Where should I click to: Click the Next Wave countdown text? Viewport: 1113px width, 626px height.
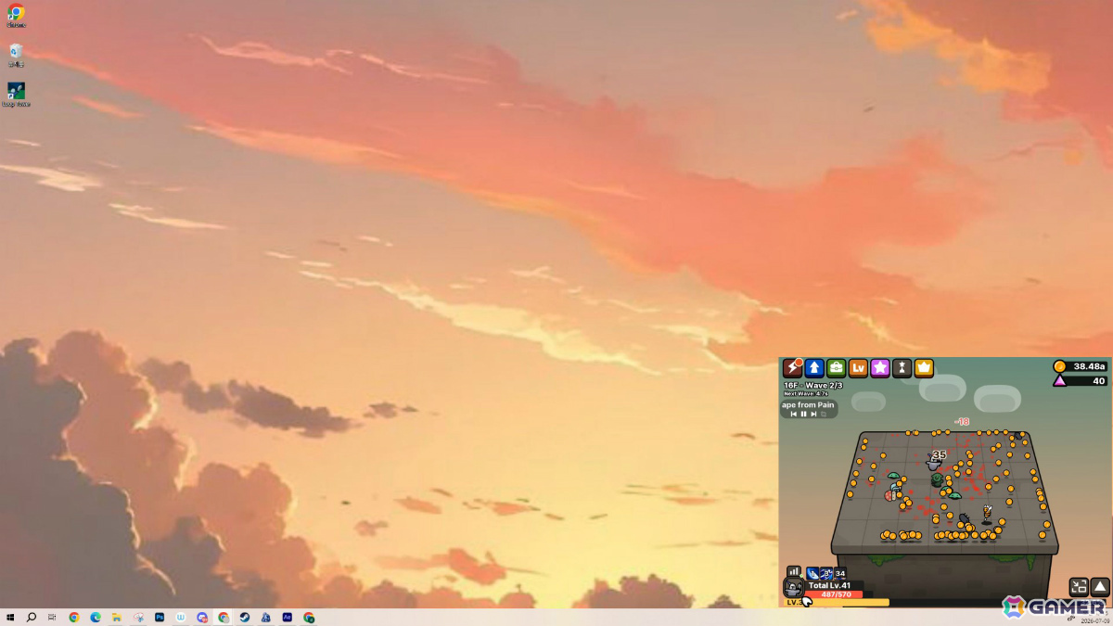[806, 394]
